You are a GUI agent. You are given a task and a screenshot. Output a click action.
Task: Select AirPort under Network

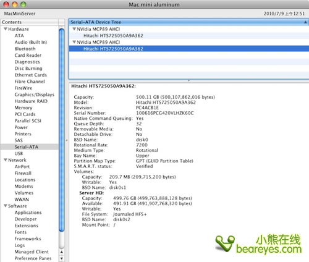[x=22, y=167]
